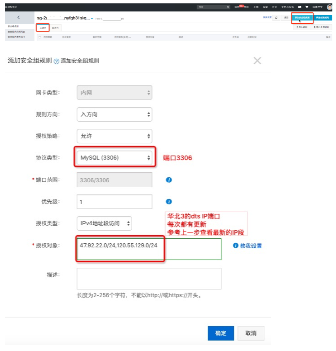
Task: Close the 添加安全组规则 dialog with X
Action: (257, 61)
